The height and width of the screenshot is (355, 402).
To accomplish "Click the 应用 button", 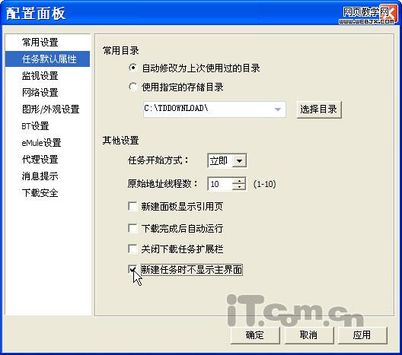I will (362, 334).
